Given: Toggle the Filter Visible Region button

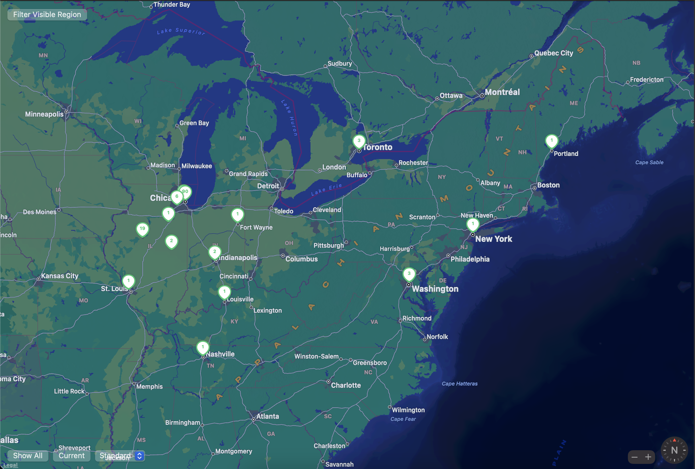Looking at the screenshot, I should coord(47,14).
